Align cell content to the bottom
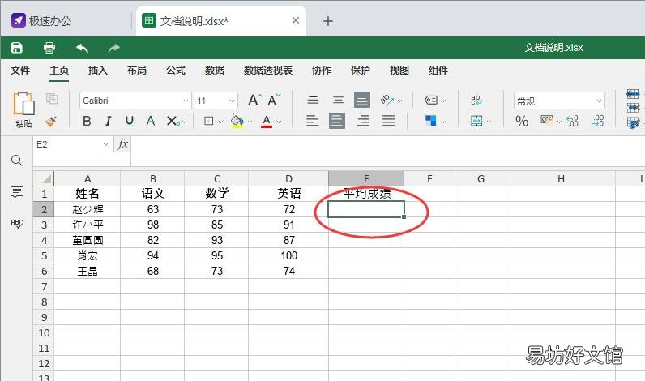The height and width of the screenshot is (381, 645). click(x=362, y=100)
